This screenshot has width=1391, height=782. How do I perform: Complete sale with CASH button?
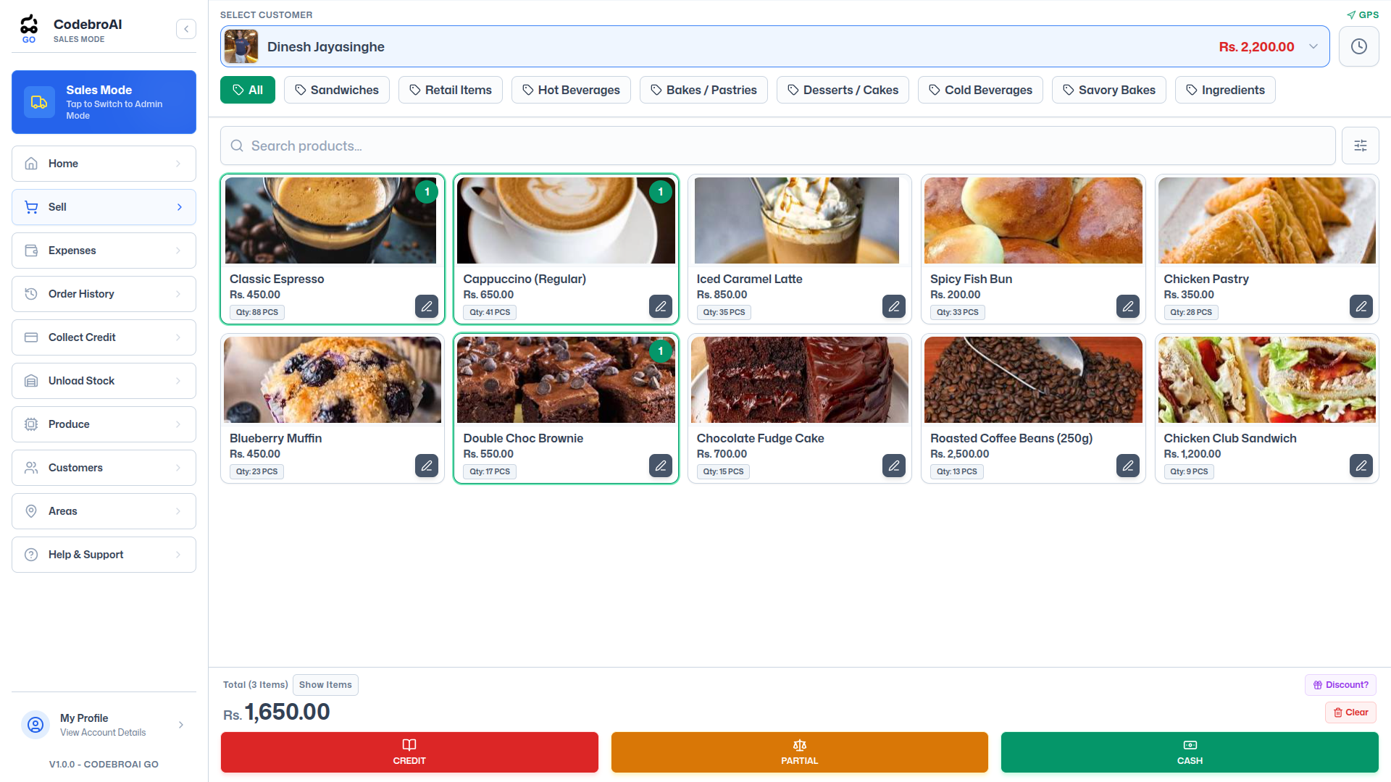[1190, 752]
